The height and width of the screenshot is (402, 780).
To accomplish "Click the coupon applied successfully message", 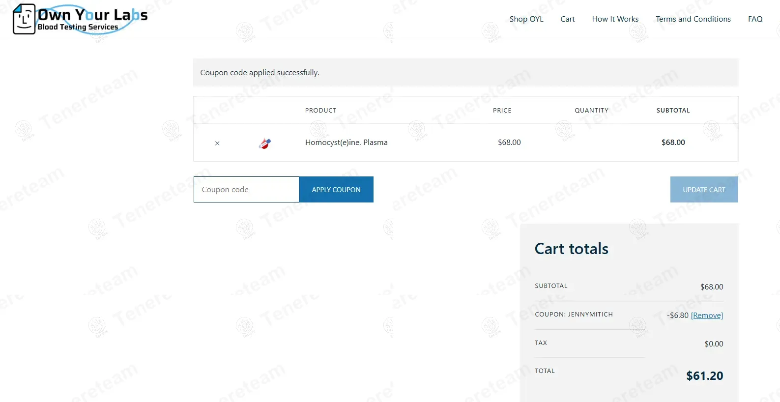I will [260, 73].
